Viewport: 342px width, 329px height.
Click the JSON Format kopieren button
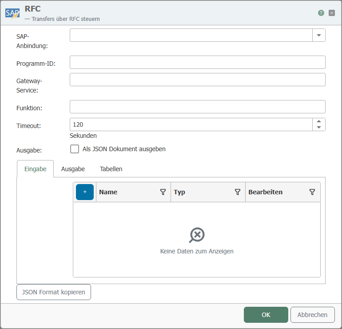click(54, 292)
